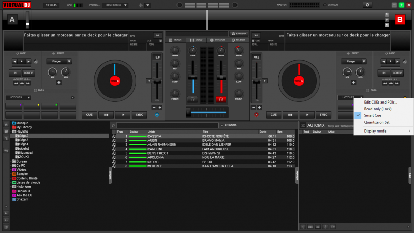Open the GeniusDJ folder icon
Viewport: 414px width, 233px height.
[x=13, y=191]
